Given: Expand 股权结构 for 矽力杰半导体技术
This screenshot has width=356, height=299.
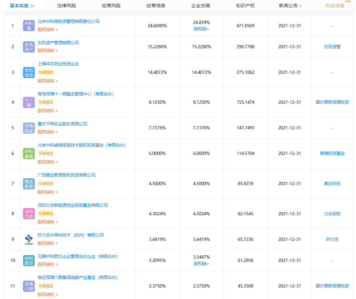Looking at the screenshot, I should (48, 243).
